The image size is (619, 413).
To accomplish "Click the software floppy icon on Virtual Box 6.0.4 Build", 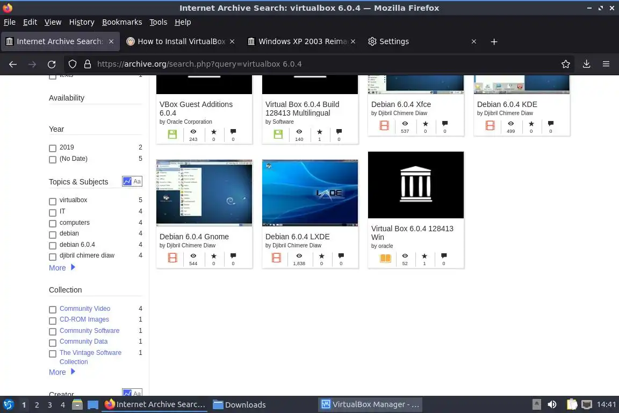I will (x=278, y=134).
